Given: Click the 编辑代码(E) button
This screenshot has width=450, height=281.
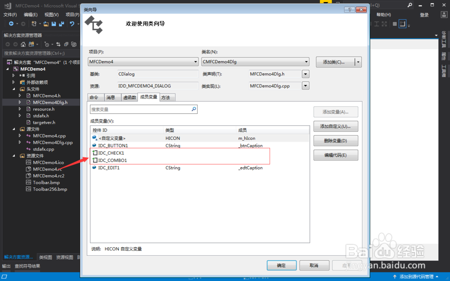Looking at the screenshot, I should 336,155.
